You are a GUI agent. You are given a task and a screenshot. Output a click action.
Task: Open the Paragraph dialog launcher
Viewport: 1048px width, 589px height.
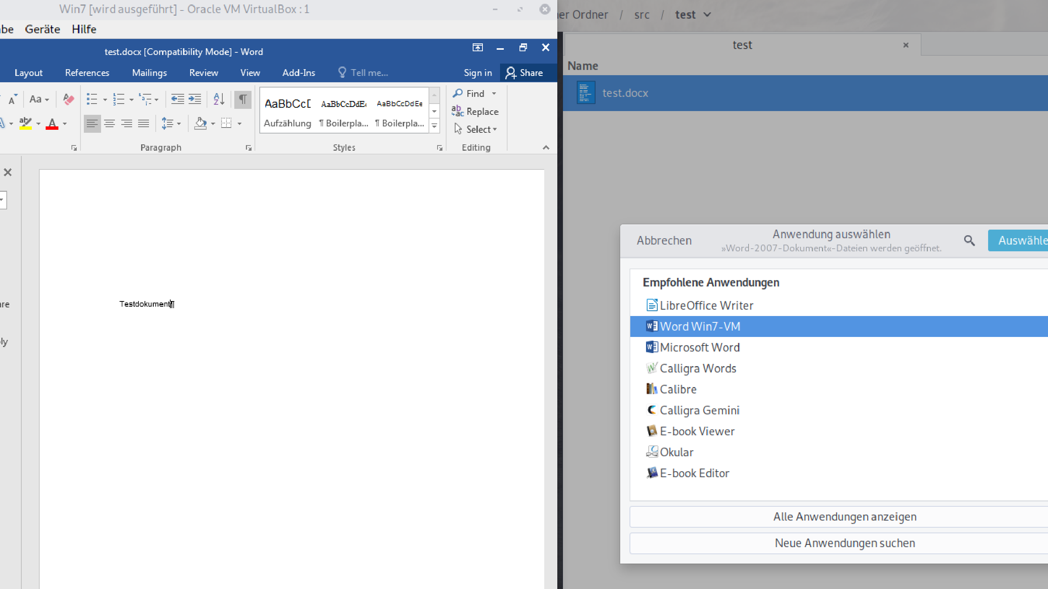249,148
